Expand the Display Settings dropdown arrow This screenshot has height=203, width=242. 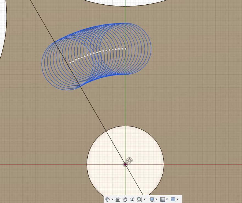point(156,199)
